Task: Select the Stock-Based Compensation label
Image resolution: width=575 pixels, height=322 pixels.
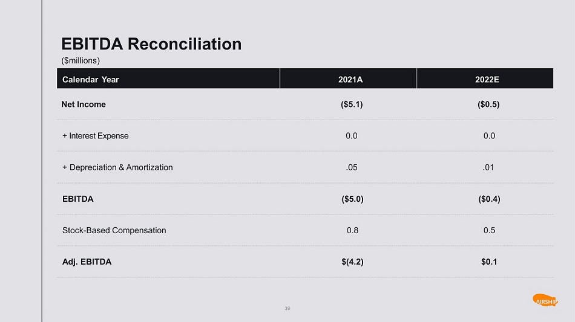Action: (114, 230)
